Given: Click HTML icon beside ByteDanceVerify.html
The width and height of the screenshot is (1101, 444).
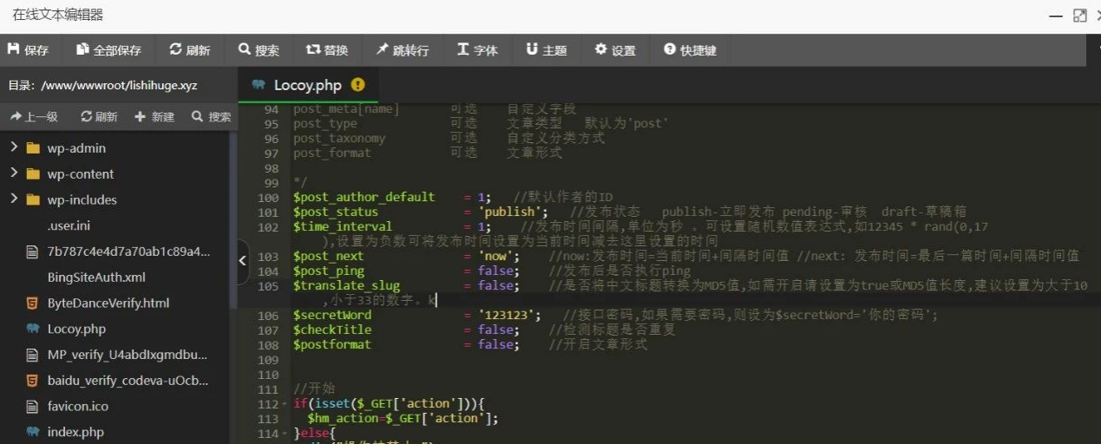Looking at the screenshot, I should click(x=33, y=304).
